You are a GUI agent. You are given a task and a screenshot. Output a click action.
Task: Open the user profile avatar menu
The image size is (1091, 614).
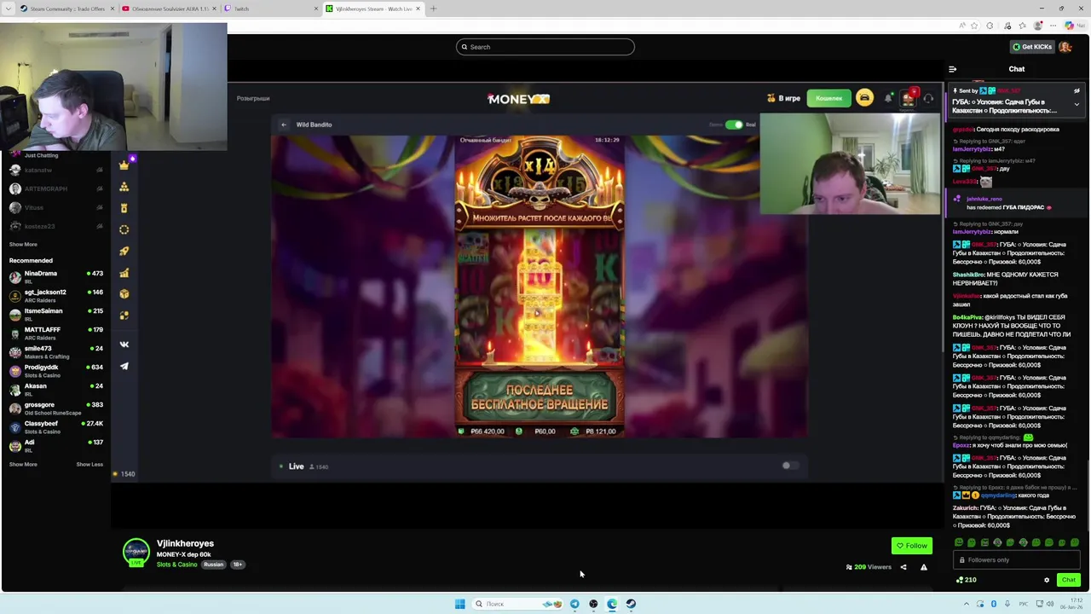[1065, 47]
